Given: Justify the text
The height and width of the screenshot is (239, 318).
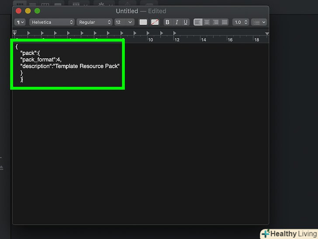Looking at the screenshot, I should pos(225,22).
